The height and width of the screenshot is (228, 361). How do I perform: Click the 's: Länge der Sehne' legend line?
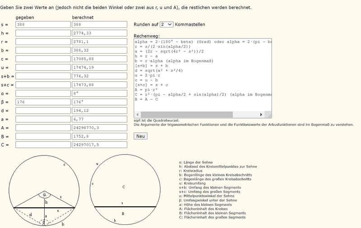196,162
